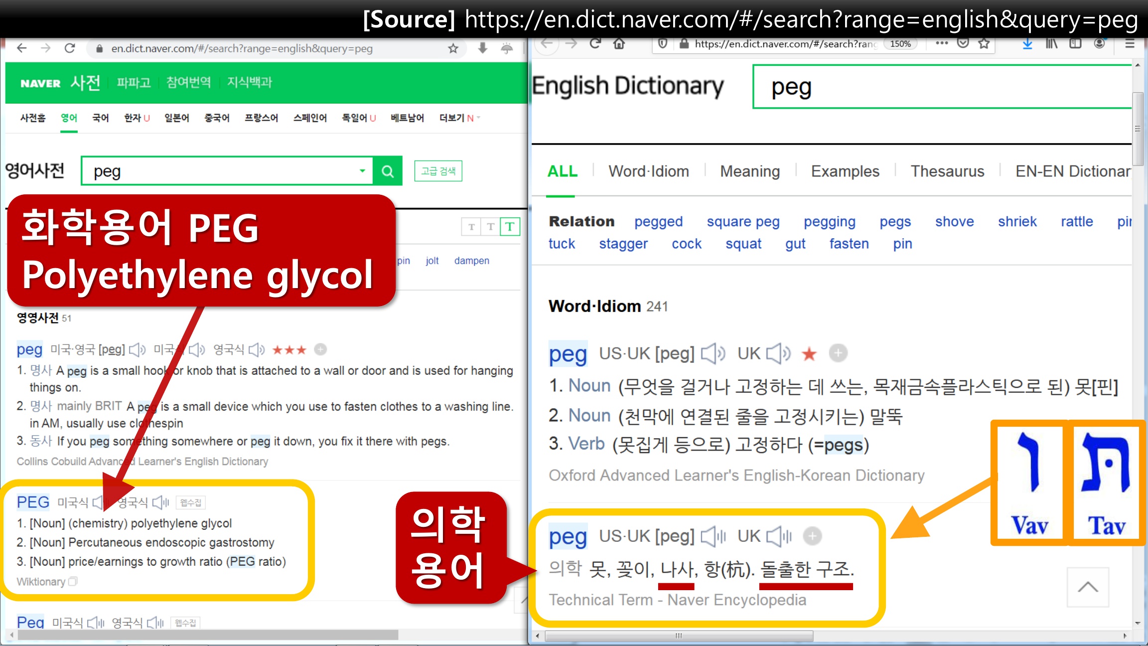Open the download extension icon in Chrome toolbar

[x=482, y=48]
